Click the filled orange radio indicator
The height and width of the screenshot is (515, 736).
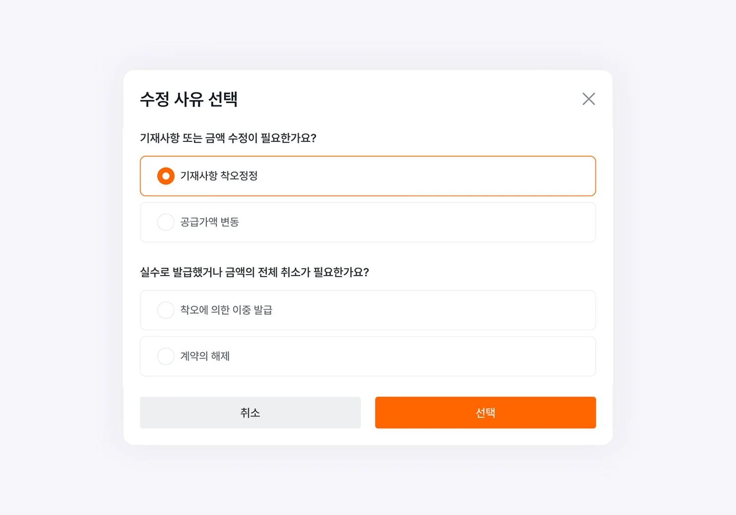coord(166,175)
